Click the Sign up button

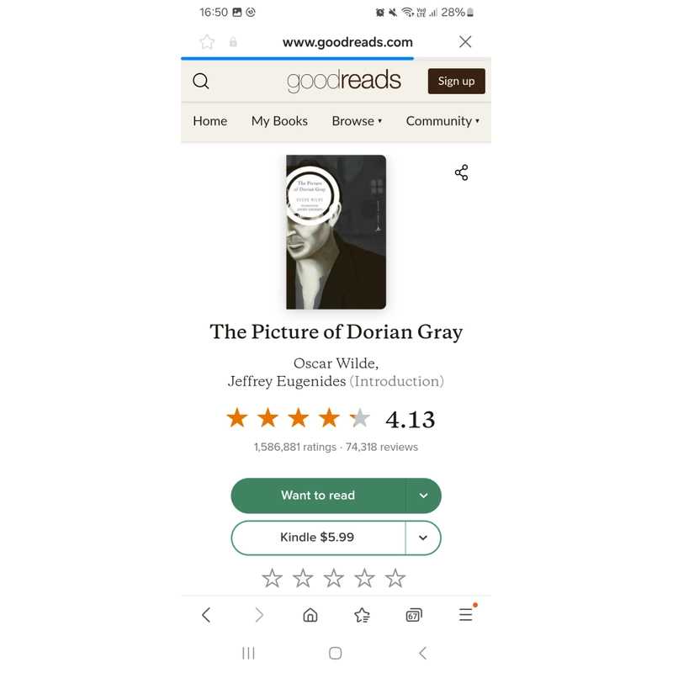456,81
